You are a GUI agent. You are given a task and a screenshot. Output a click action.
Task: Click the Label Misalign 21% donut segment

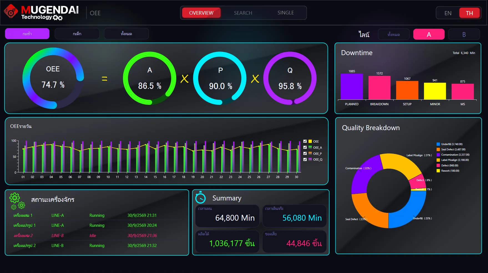[402, 164]
